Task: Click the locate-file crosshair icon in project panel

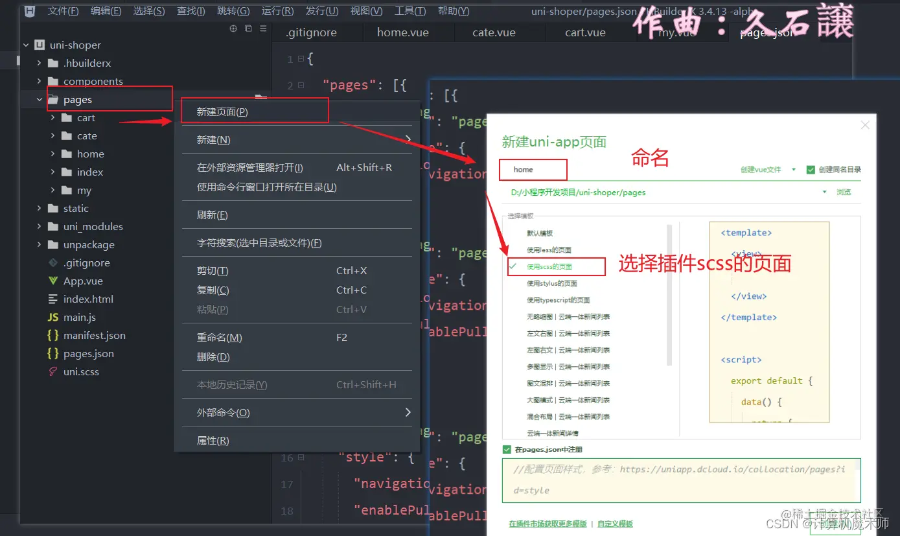Action: click(233, 29)
